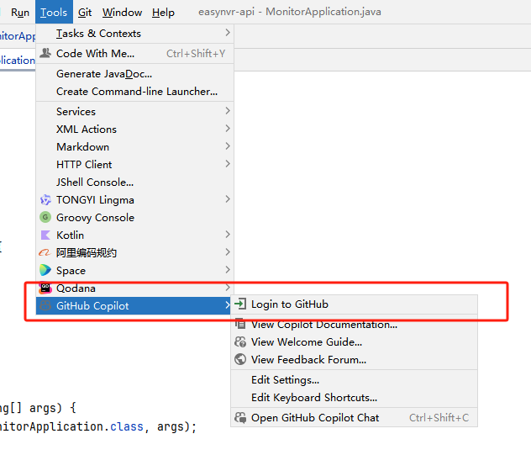Expand the HTTP Client submenu arrow
Viewport: 531px width, 455px height.
click(228, 164)
